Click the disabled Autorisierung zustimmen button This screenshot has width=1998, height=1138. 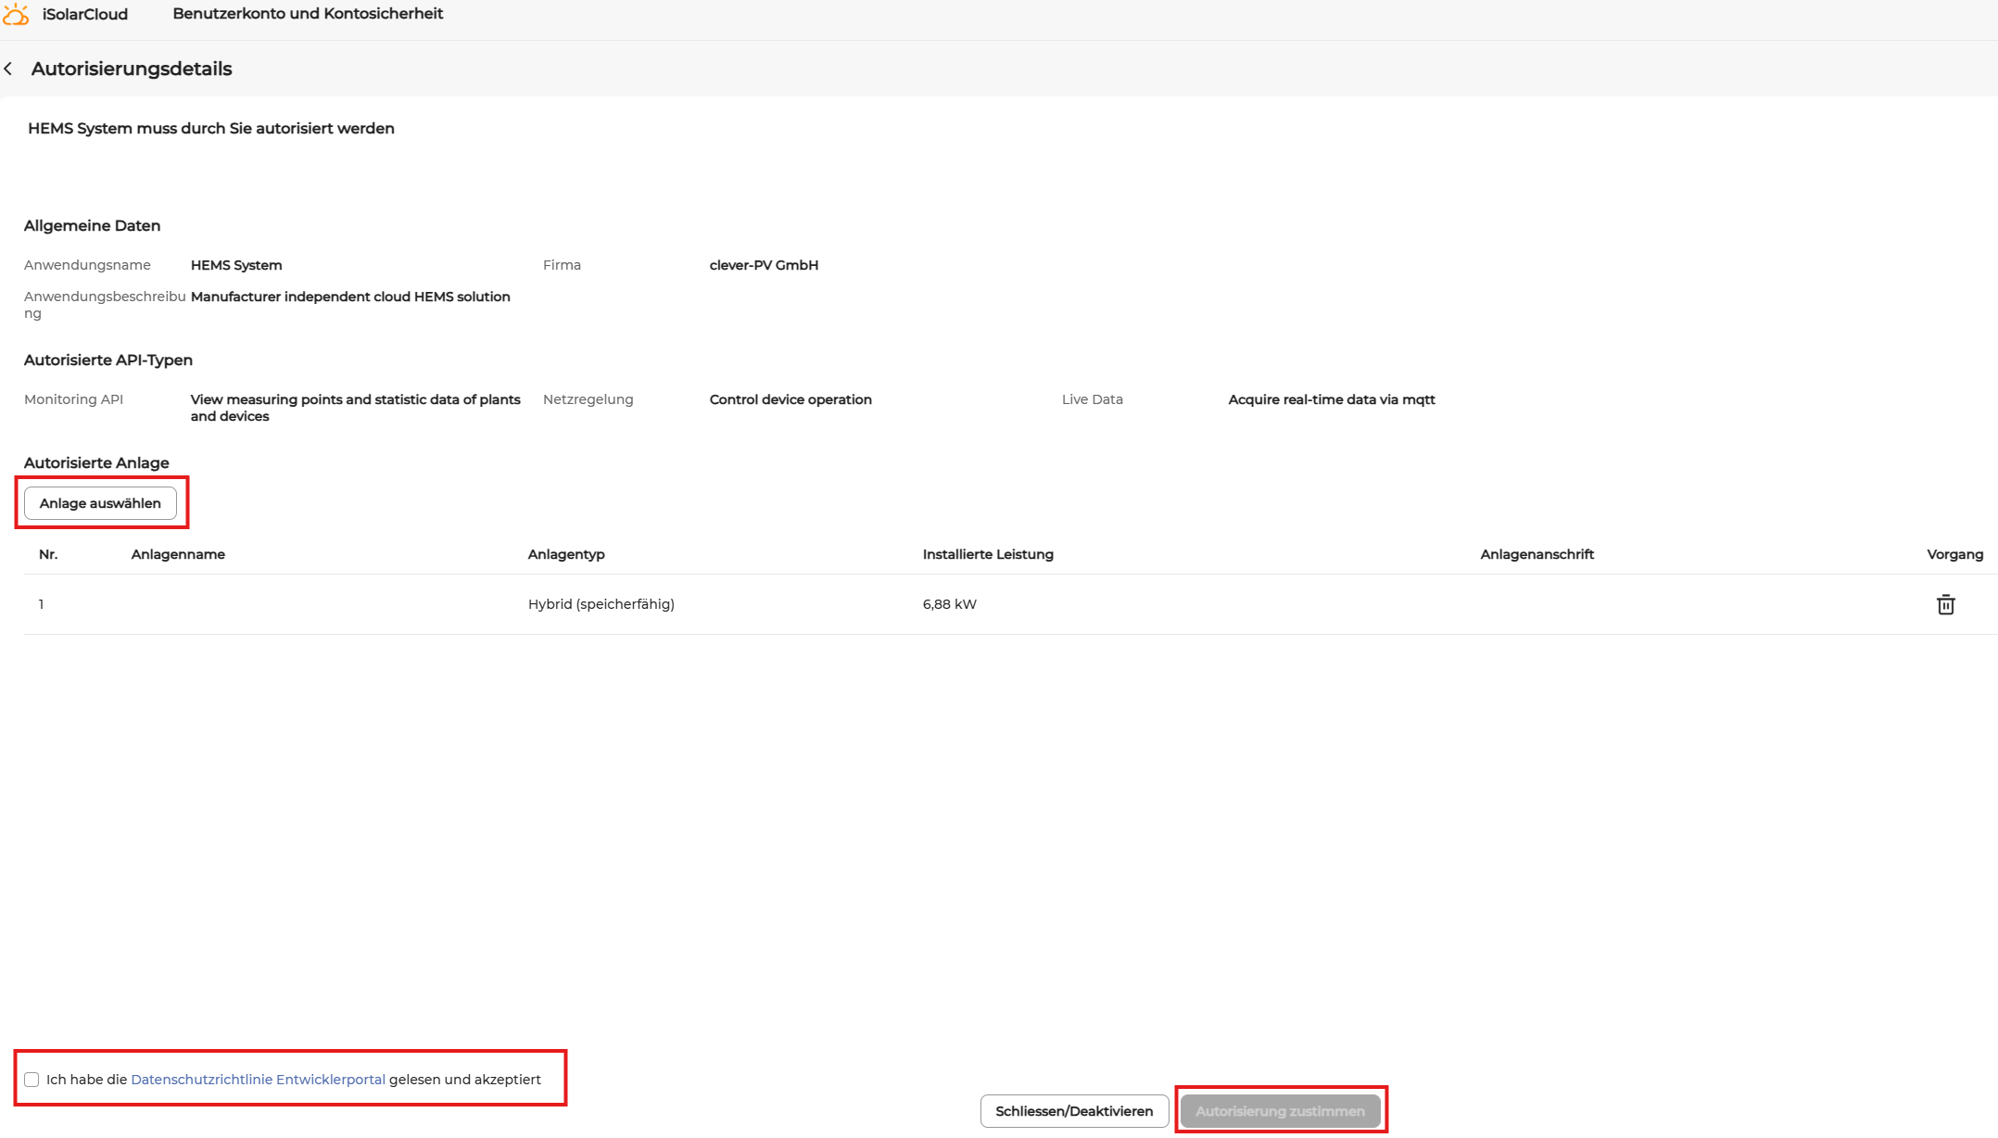coord(1281,1110)
